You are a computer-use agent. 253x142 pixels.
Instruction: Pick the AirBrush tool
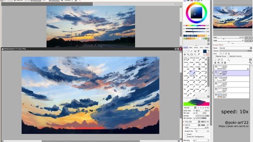click(x=193, y=59)
